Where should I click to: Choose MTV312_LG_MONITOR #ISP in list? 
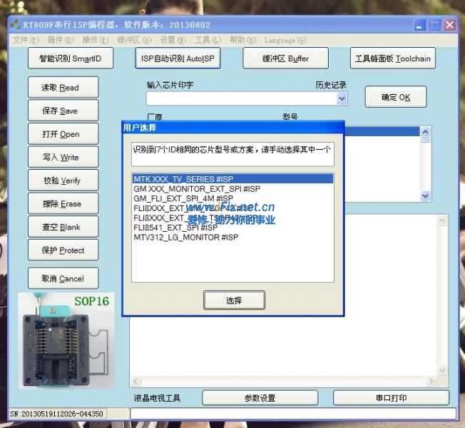click(x=185, y=237)
